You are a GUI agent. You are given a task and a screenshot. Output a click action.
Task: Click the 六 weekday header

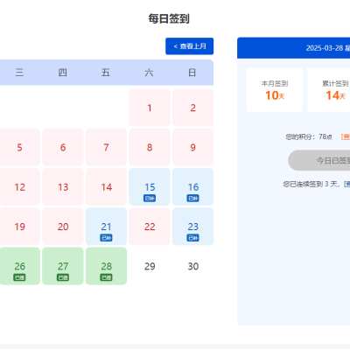(x=149, y=73)
